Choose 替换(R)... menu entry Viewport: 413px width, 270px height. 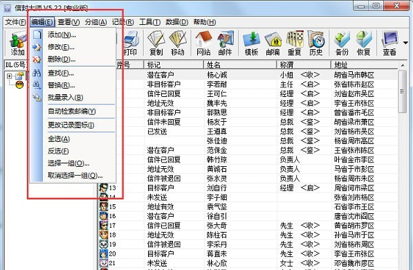coord(73,85)
